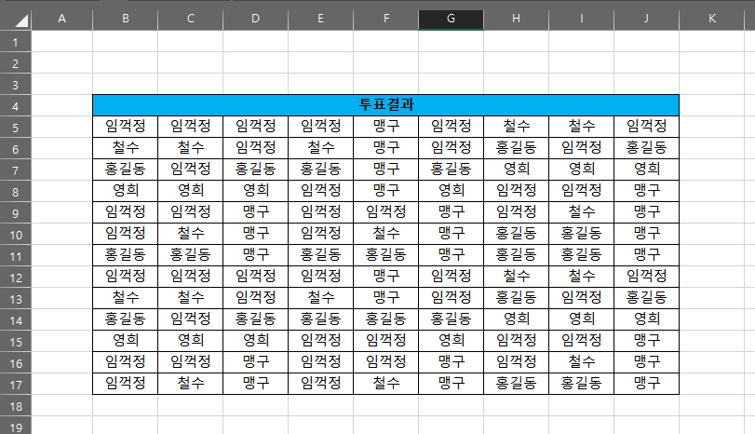Viewport: 755px width, 434px height.
Task: Click cell B8 containing 영희
Action: coord(125,191)
